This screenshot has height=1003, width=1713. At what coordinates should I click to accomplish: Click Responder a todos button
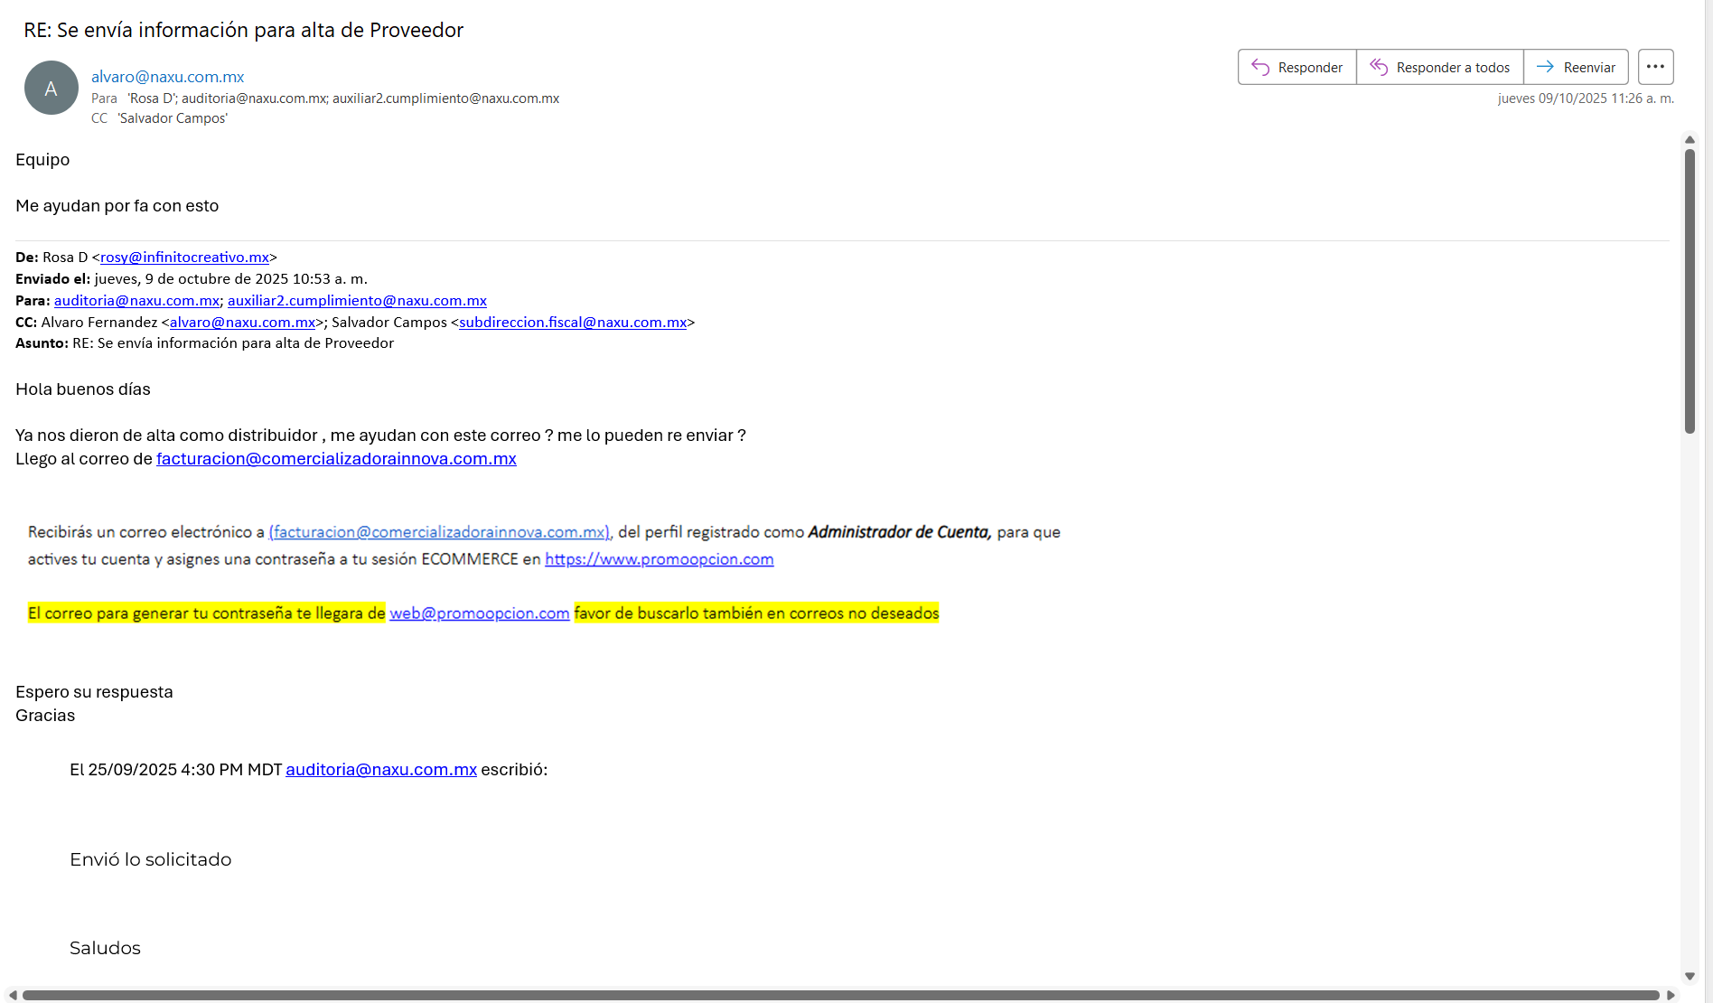pyautogui.click(x=1439, y=67)
